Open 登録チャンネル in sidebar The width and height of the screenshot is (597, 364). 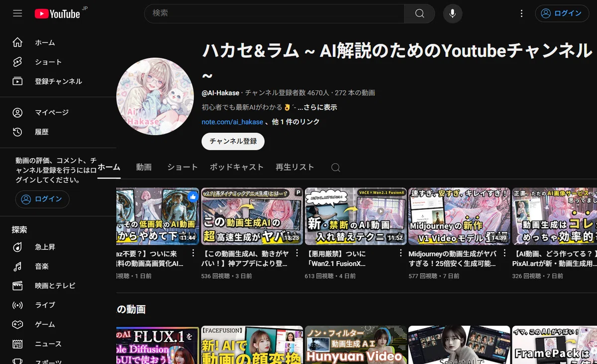[x=58, y=82]
